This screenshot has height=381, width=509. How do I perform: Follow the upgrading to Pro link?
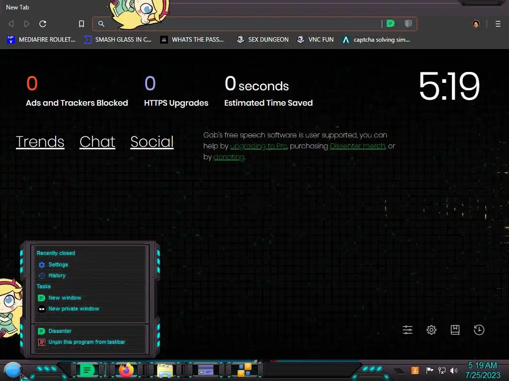click(x=258, y=146)
